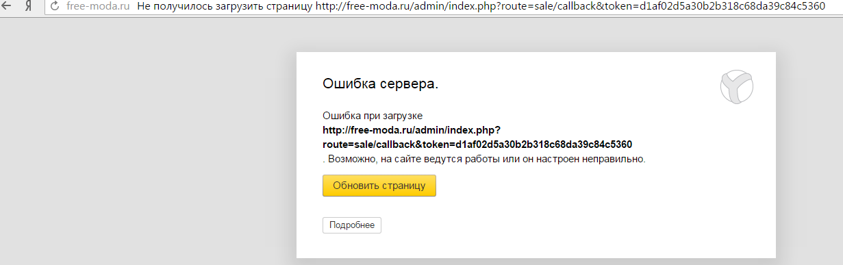The image size is (843, 265).
Task: Click the bold http://free-moda.ru/admin/index.php? URL line
Action: pyautogui.click(x=412, y=129)
